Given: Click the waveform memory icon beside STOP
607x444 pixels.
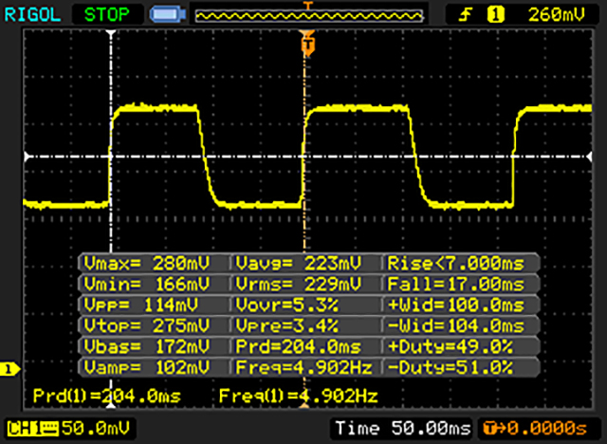Looking at the screenshot, I should tap(168, 15).
